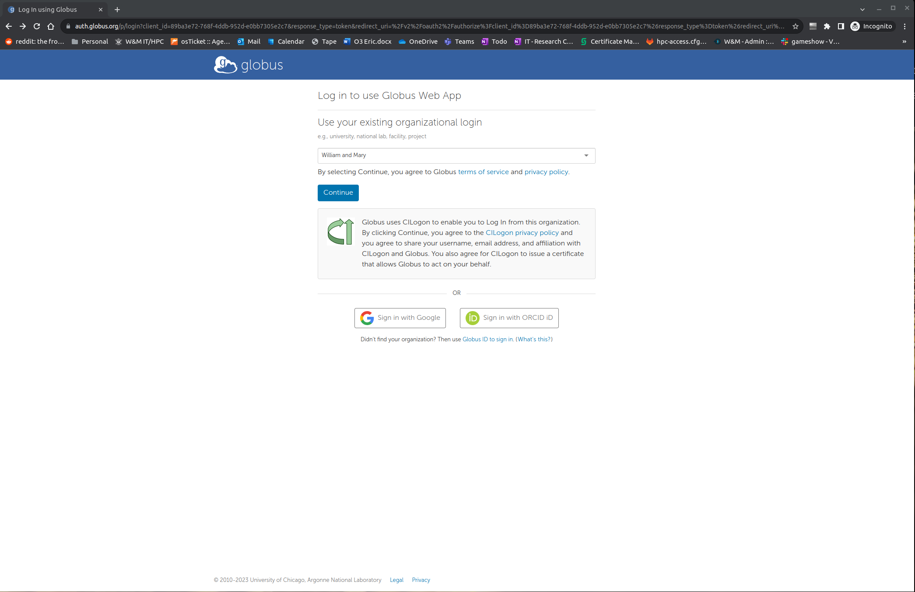Viewport: 915px width, 592px height.
Task: Open the W&M IT/HPC bookmark
Action: [x=139, y=42]
